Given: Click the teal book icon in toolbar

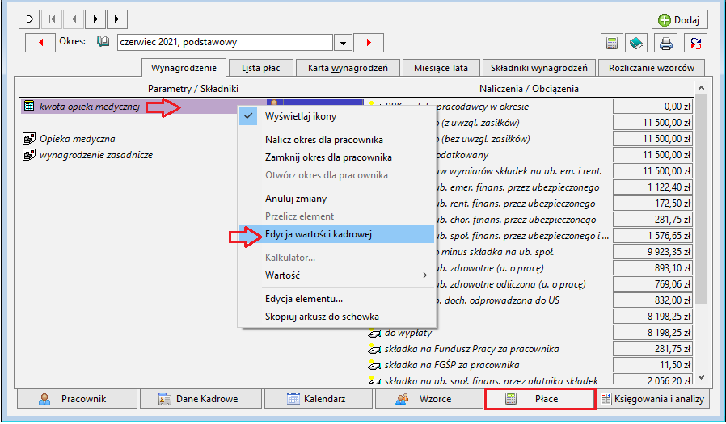Looking at the screenshot, I should point(636,44).
